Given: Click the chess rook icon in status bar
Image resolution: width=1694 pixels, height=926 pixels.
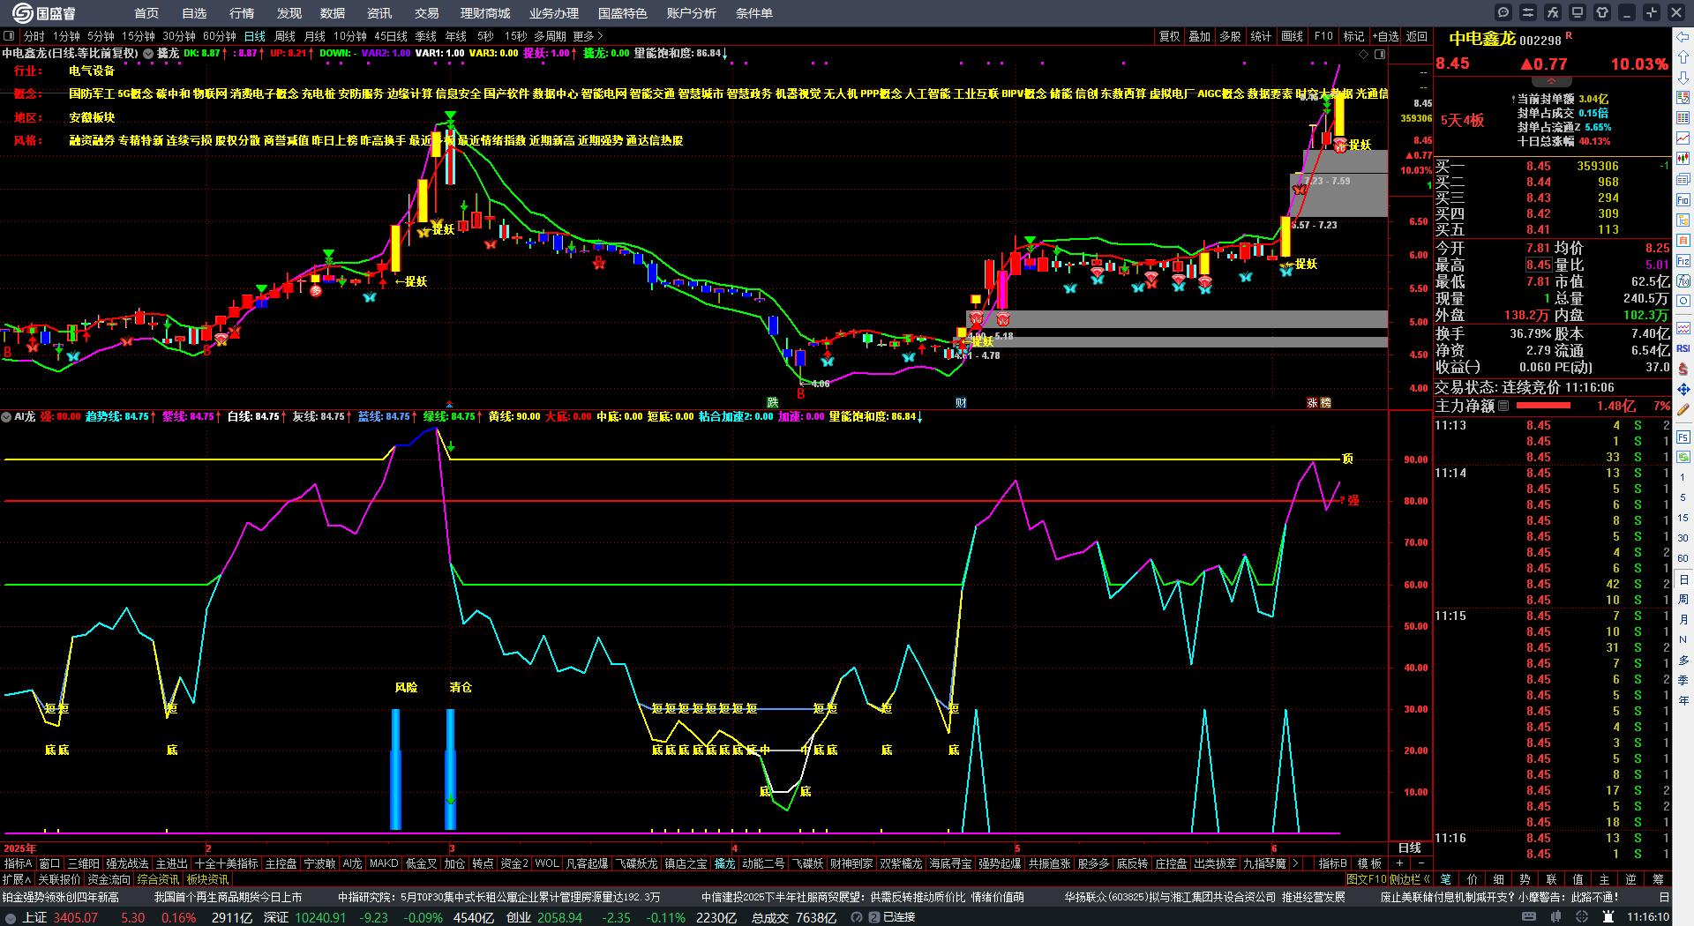Looking at the screenshot, I should pyautogui.click(x=1608, y=917).
